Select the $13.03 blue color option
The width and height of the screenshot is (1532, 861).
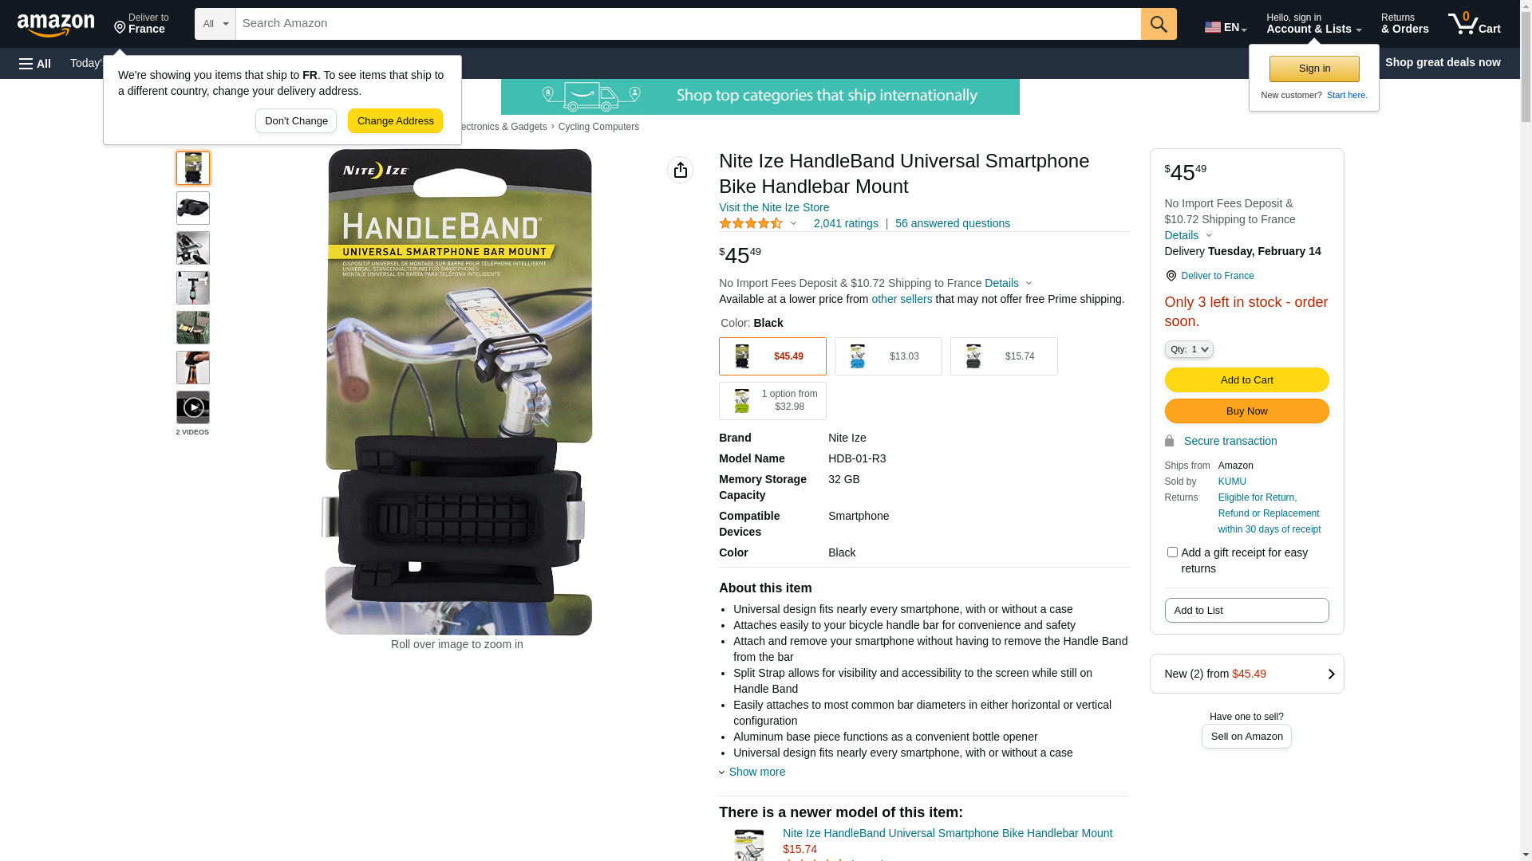[888, 356]
